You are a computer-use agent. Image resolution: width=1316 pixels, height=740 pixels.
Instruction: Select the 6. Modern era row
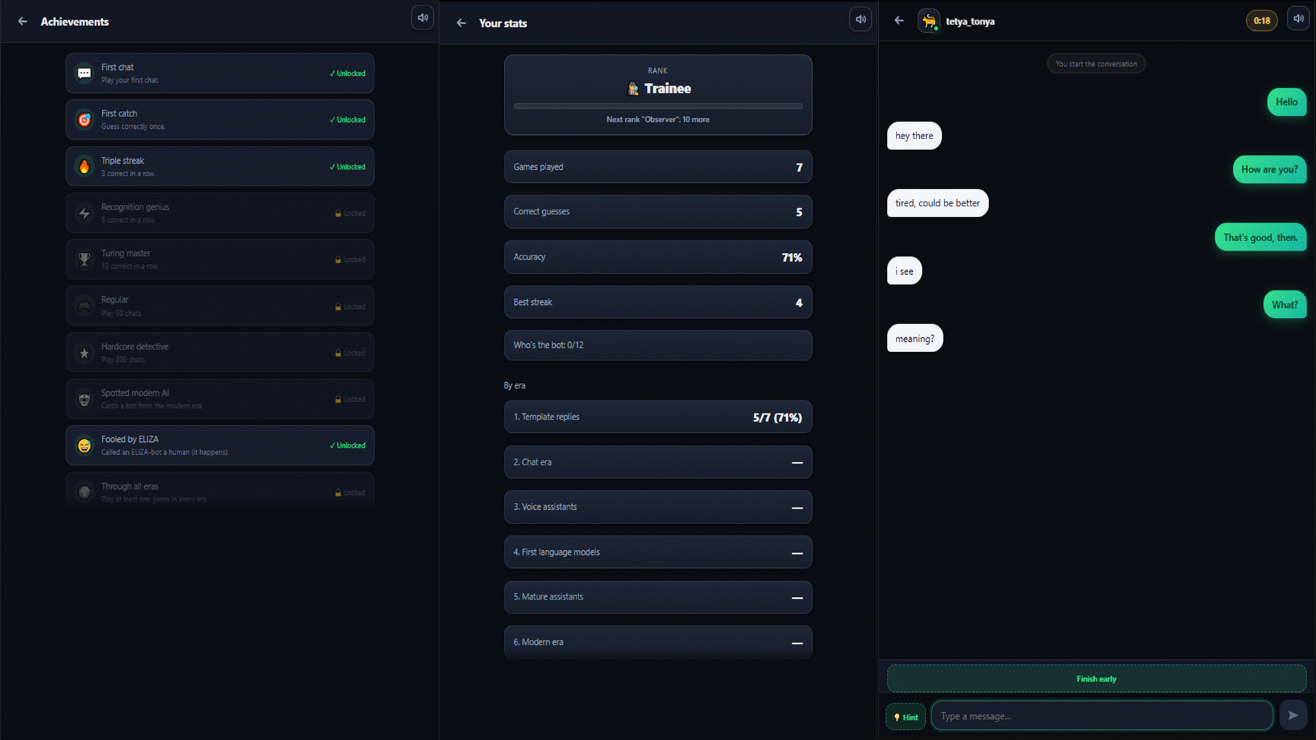(x=658, y=642)
